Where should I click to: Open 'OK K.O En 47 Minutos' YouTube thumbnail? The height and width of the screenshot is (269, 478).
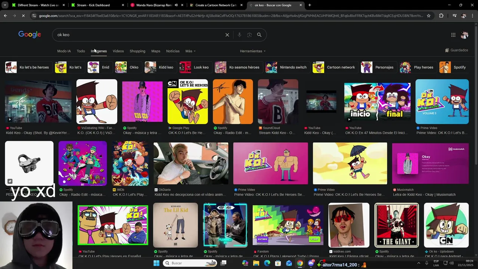377,102
